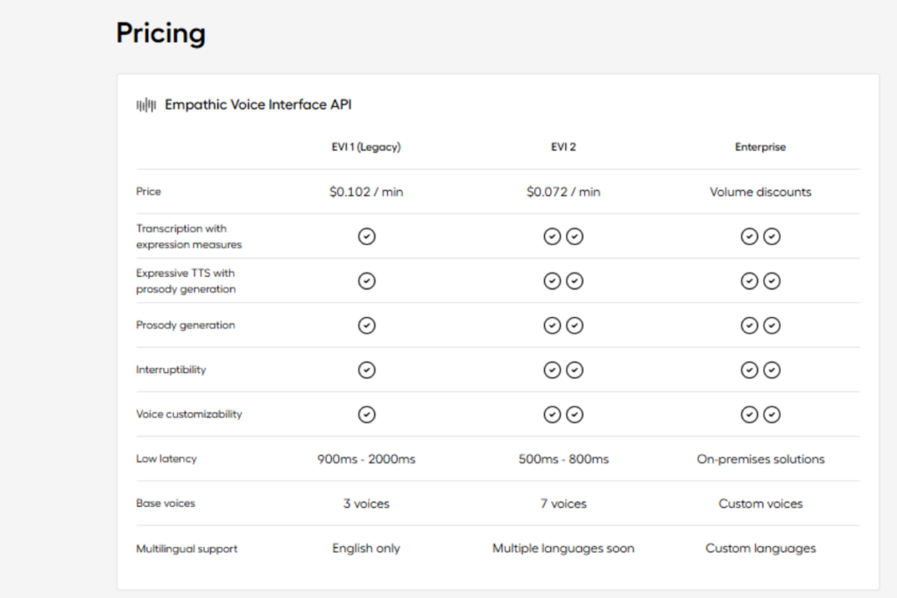The height and width of the screenshot is (598, 897).
Task: Click the Voice customizability row label
Action: (x=189, y=414)
